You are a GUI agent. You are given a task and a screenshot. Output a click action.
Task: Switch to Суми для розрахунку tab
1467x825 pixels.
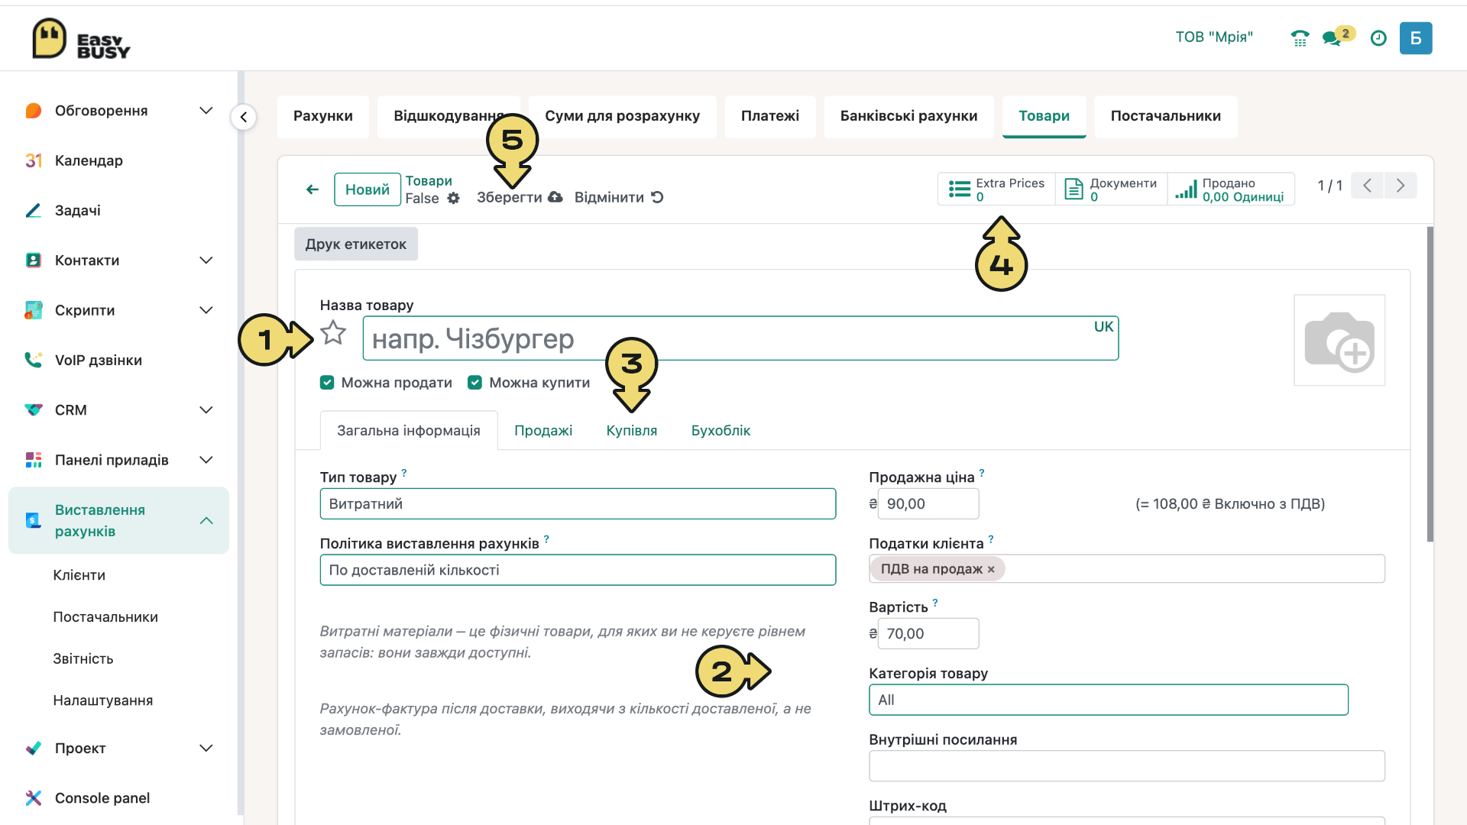(622, 116)
